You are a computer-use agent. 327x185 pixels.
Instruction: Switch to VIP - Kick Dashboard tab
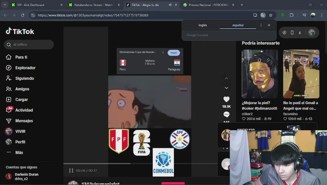click(x=37, y=5)
